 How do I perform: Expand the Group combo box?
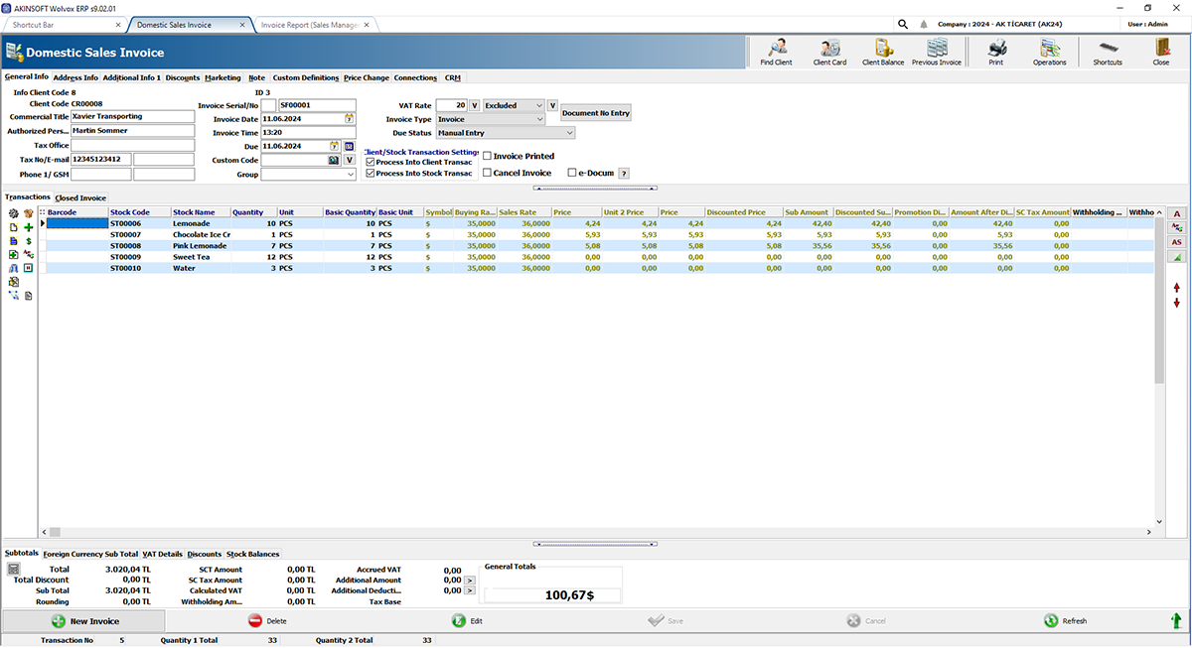click(308, 174)
